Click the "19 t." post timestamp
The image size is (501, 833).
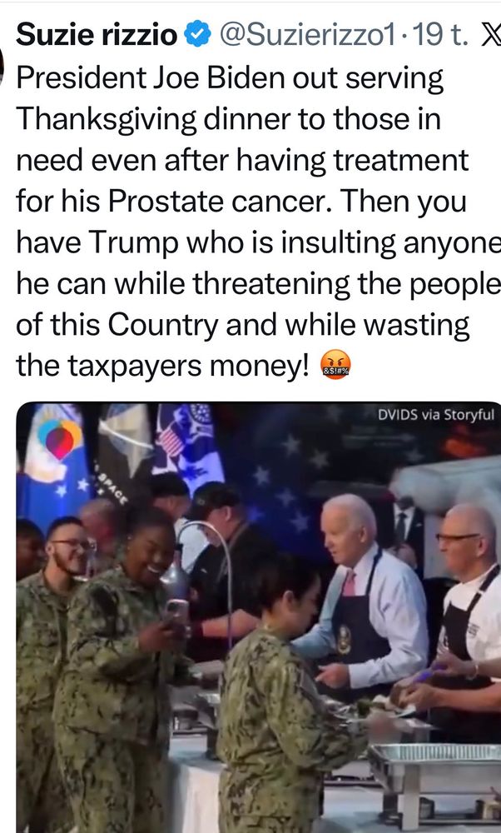click(439, 36)
